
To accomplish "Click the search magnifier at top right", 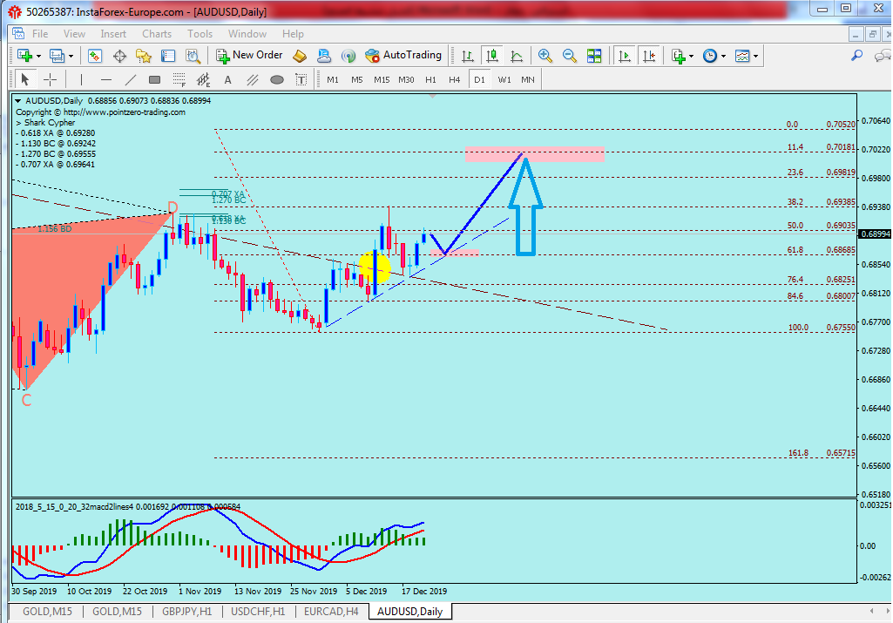I will click(x=856, y=56).
